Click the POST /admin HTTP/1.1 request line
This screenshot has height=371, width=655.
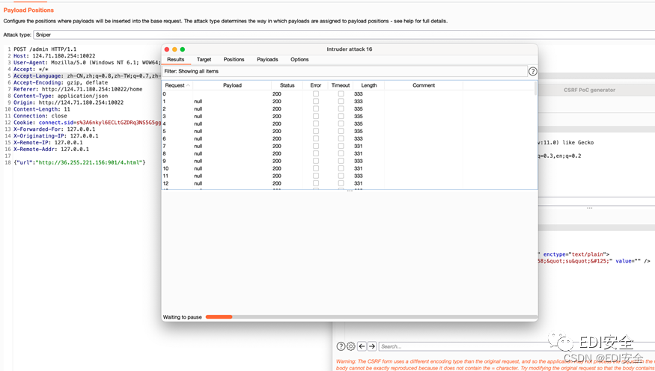[45, 49]
